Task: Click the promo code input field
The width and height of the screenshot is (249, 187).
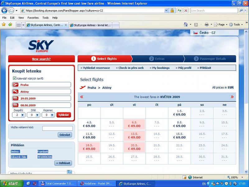Action: [x=57, y=128]
